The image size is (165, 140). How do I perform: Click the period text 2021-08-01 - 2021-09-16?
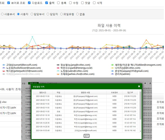click(x=112, y=30)
